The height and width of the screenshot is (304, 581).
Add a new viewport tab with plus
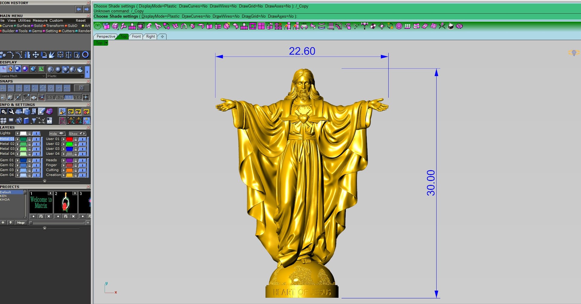coord(162,37)
